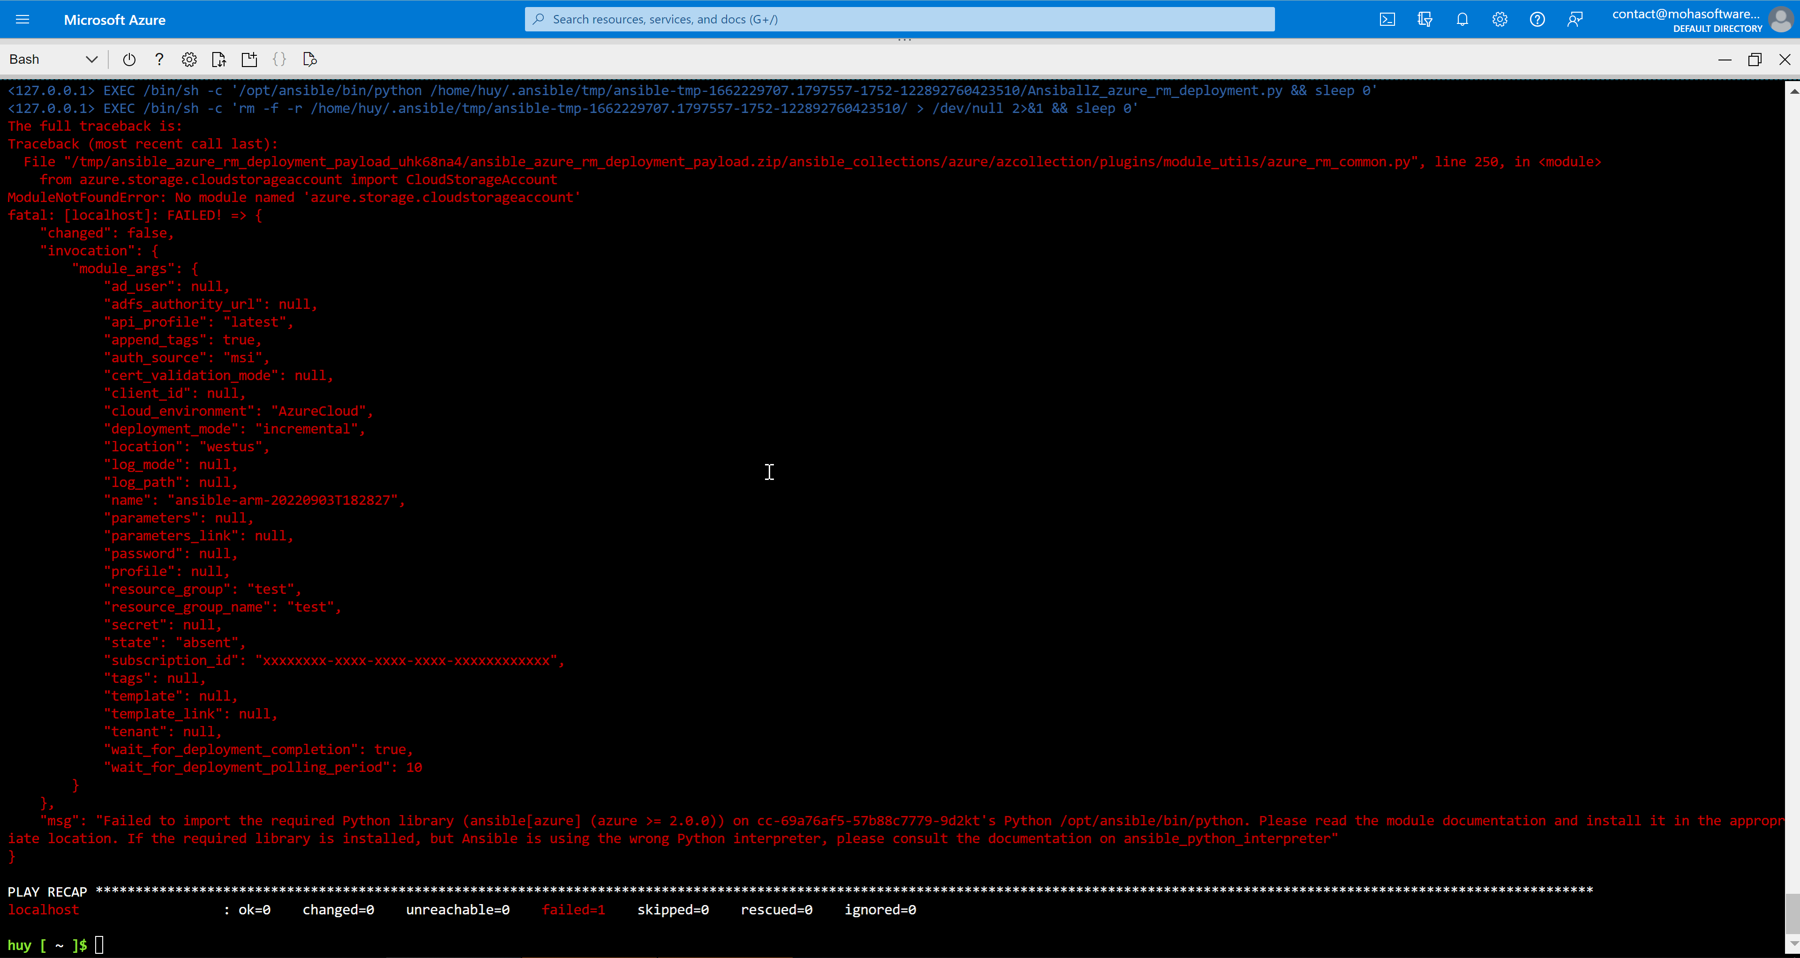Open a new Cloud Shell session
Image resolution: width=1800 pixels, height=958 pixels.
click(249, 60)
